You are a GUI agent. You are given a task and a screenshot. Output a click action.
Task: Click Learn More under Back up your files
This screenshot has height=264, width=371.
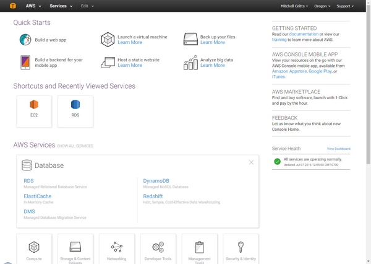tap(213, 43)
